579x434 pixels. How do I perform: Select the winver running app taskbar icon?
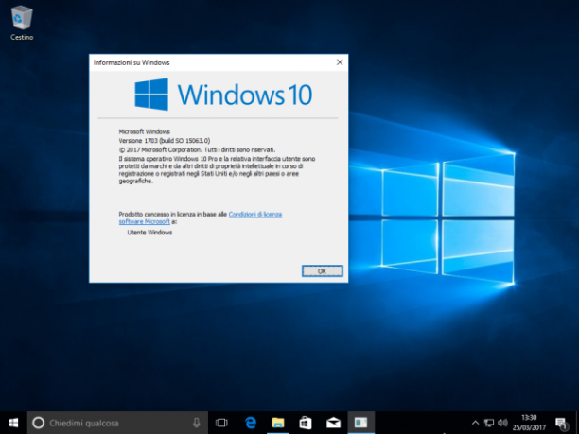pos(360,423)
